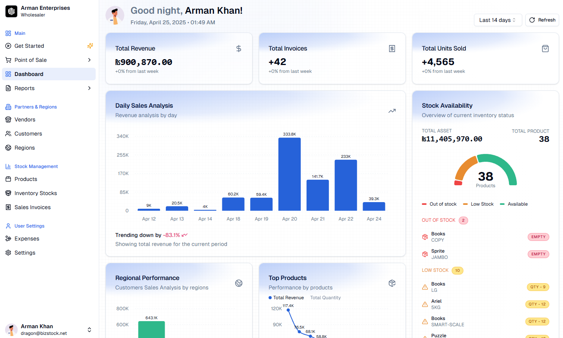
Task: Click the receipt icon on Total Invoices card
Action: click(x=392, y=49)
